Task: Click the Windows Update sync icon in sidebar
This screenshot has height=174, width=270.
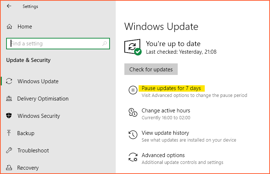Action: click(x=10, y=81)
